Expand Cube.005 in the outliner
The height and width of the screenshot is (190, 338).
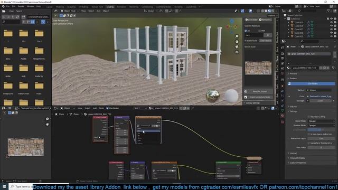[289, 22]
